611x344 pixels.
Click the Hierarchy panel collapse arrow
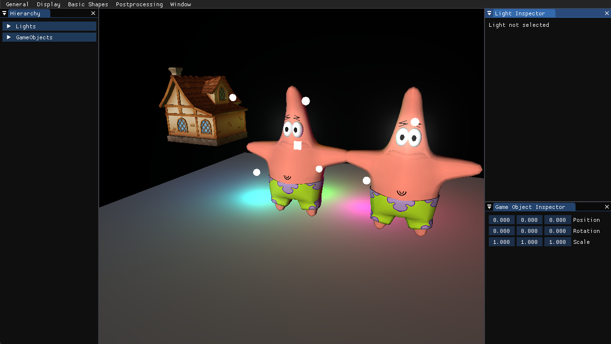(4, 13)
